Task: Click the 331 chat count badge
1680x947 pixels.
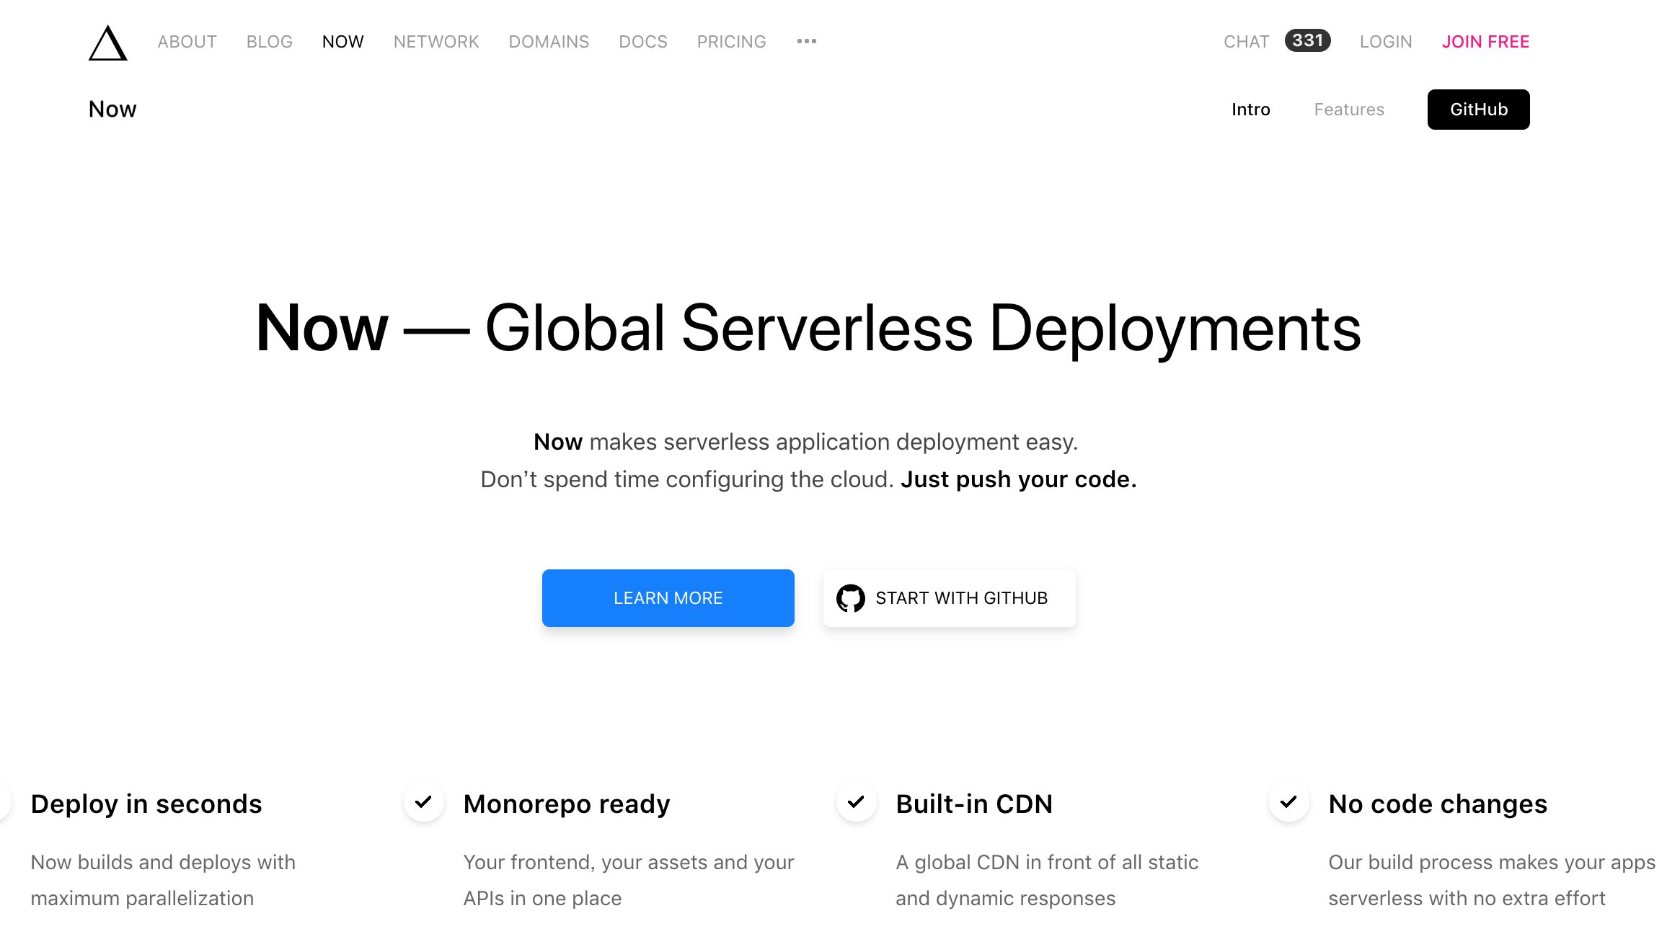Action: 1307,41
